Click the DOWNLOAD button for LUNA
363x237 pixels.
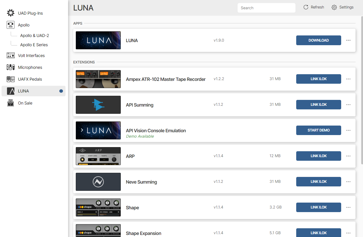click(319, 40)
